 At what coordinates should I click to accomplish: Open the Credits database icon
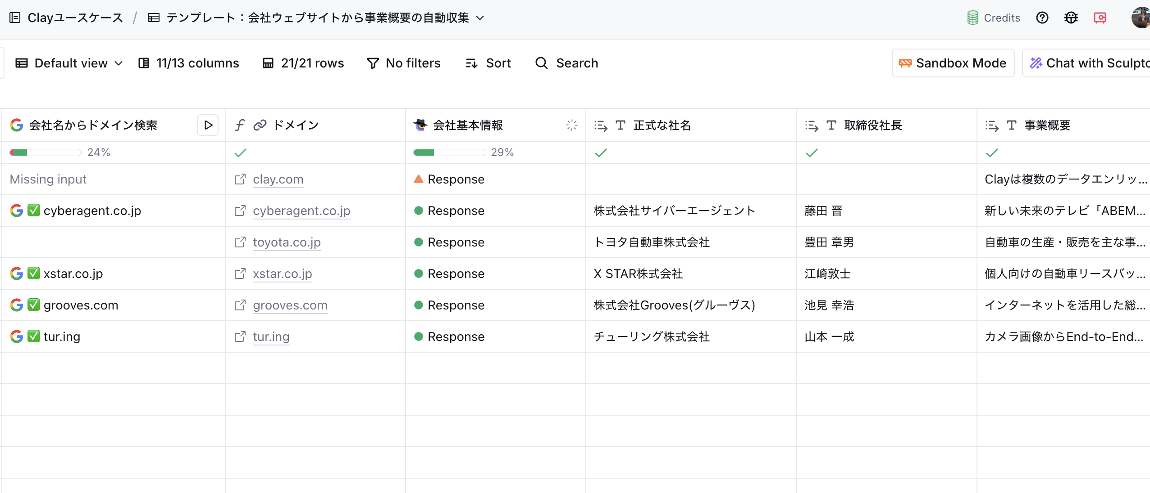pos(972,18)
